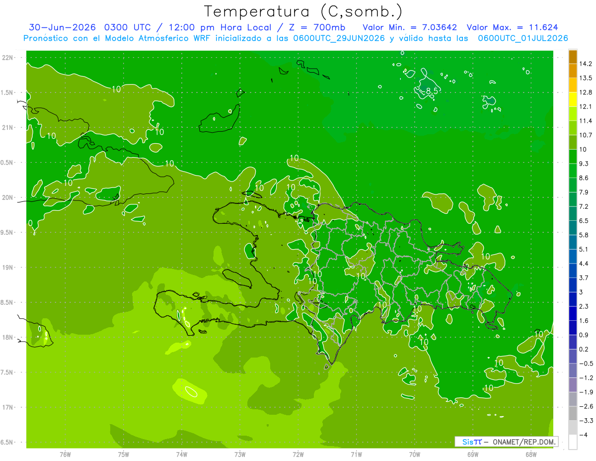The height and width of the screenshot is (461, 596).
Task: Click the "19N" latitude label
Action: click(x=7, y=268)
